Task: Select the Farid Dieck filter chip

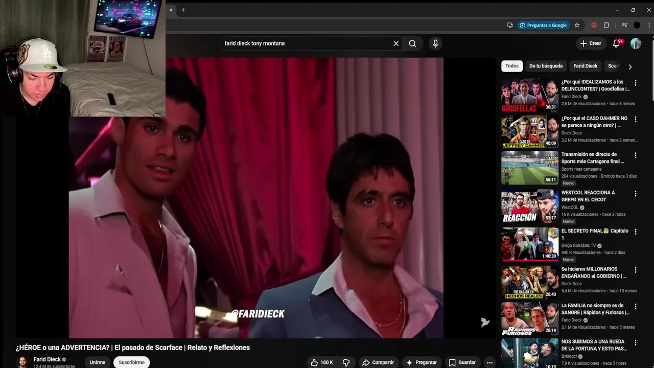Action: [x=586, y=66]
